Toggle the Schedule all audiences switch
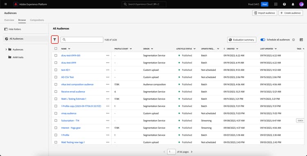Image resolution: width=307 pixels, height=156 pixels. click(x=263, y=40)
